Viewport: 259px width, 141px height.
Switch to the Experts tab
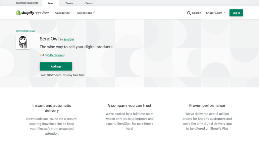tap(89, 3)
